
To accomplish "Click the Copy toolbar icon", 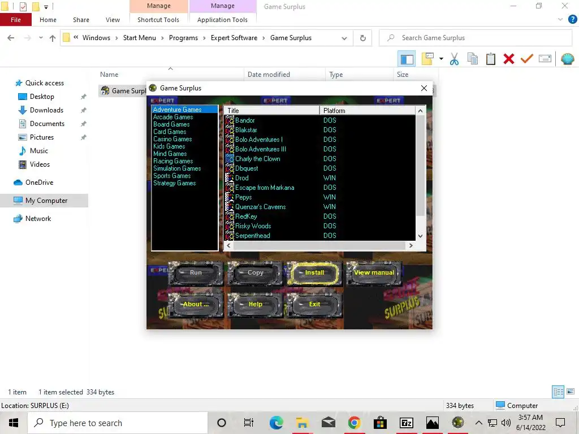I will click(x=472, y=59).
